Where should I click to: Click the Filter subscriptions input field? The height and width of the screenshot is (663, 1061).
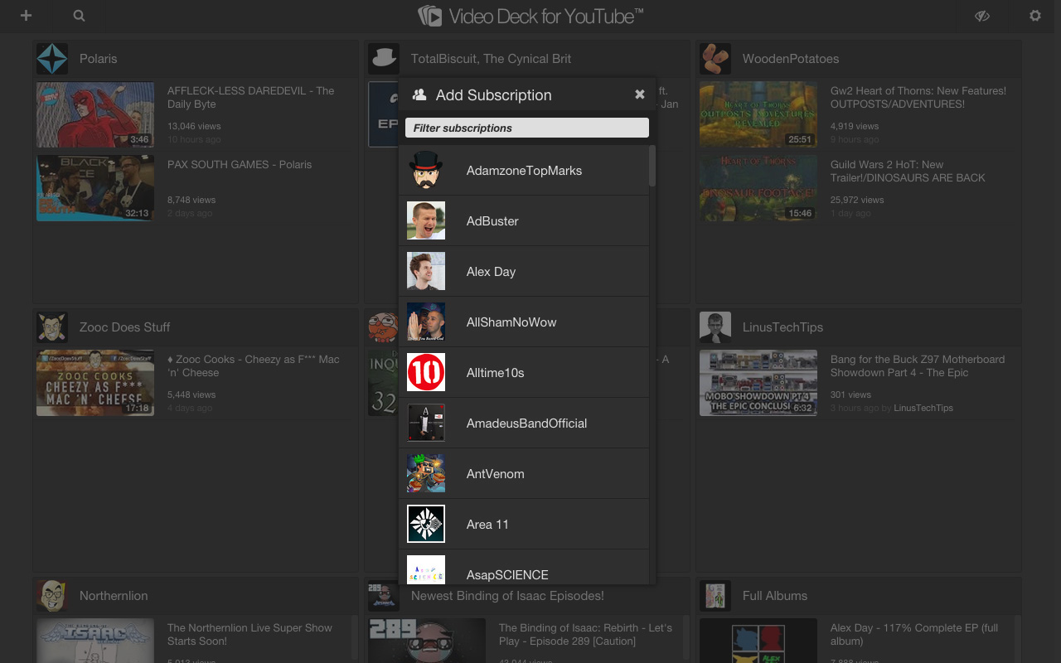click(x=526, y=127)
